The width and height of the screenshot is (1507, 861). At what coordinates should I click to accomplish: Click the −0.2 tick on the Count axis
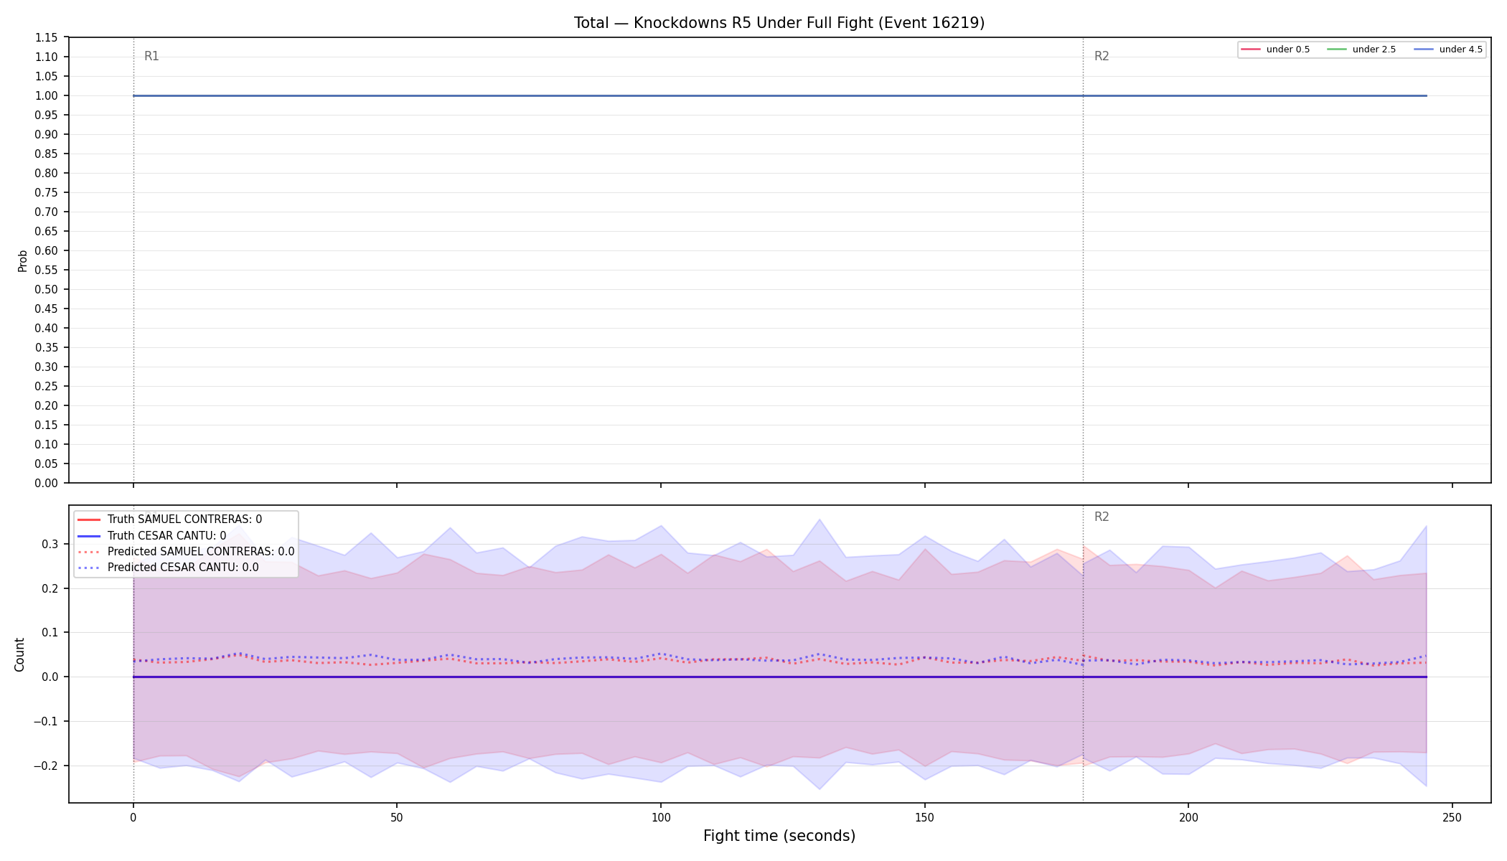point(46,766)
